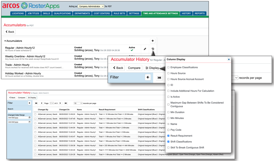Open the LOCATIONS tab

[18, 14]
